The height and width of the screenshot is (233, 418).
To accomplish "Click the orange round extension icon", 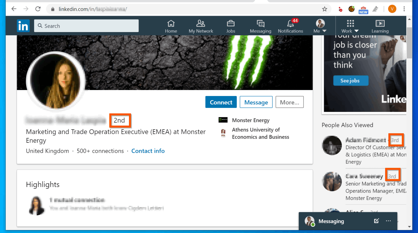I will [351, 9].
